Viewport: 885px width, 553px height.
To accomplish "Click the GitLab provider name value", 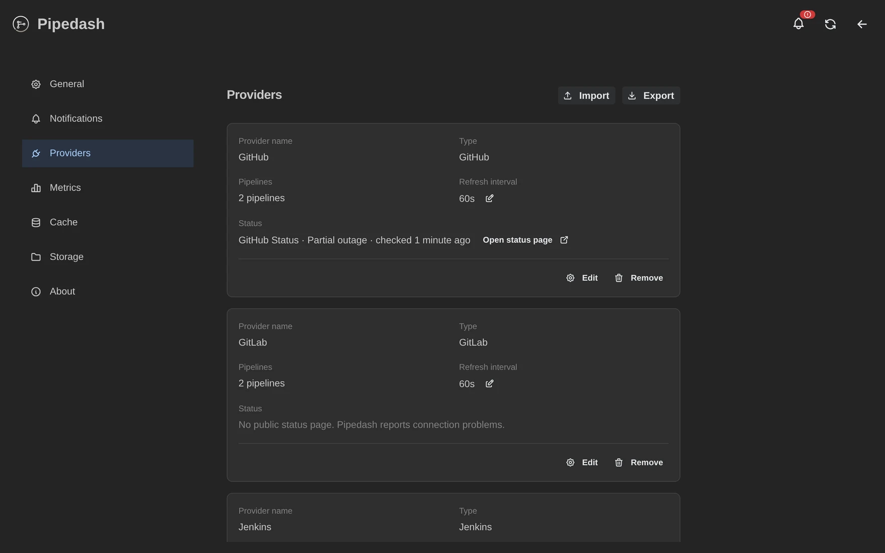I will pos(252,343).
